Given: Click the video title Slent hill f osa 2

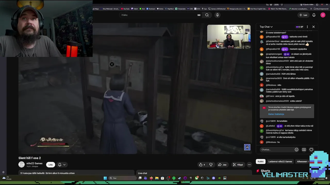Looking at the screenshot, I should 30,158.
